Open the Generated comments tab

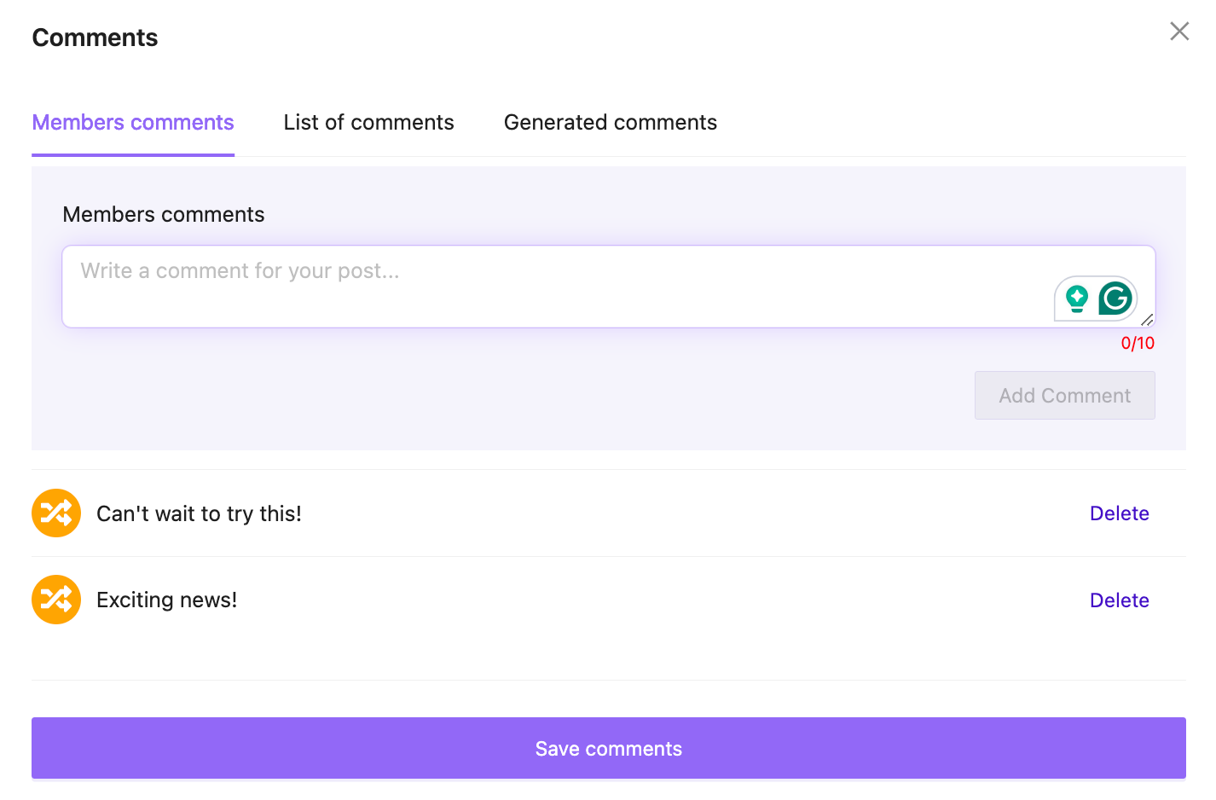point(611,122)
